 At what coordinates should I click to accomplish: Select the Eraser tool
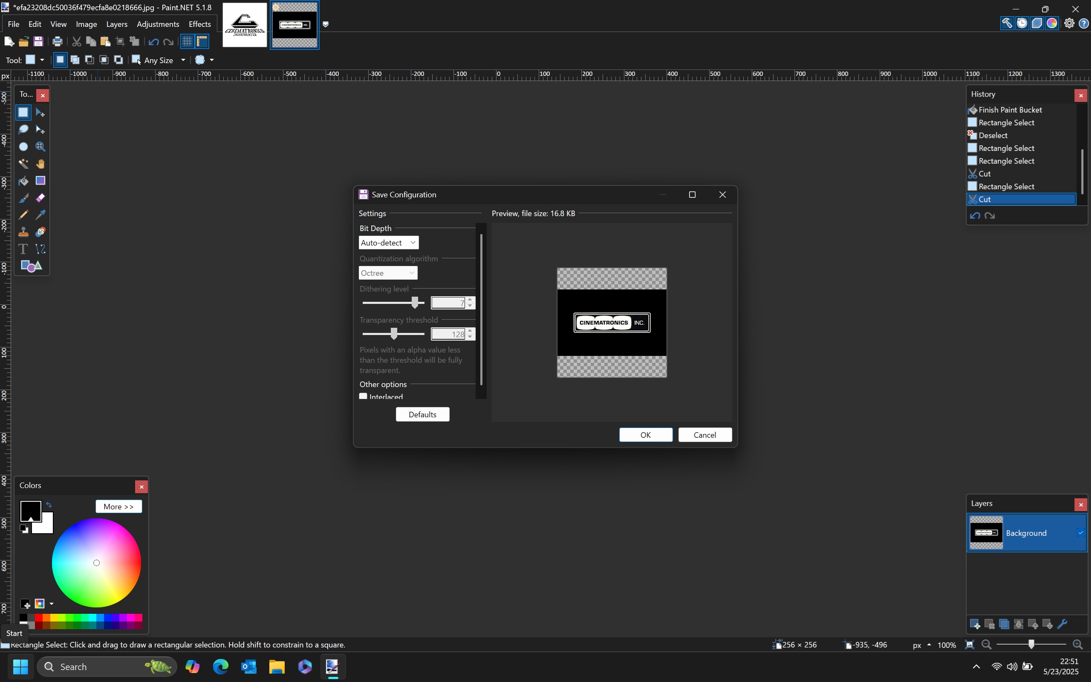pos(40,198)
